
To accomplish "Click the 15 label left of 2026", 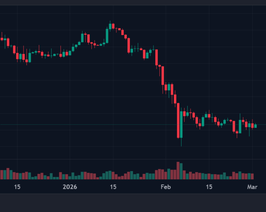I will 17,187.
